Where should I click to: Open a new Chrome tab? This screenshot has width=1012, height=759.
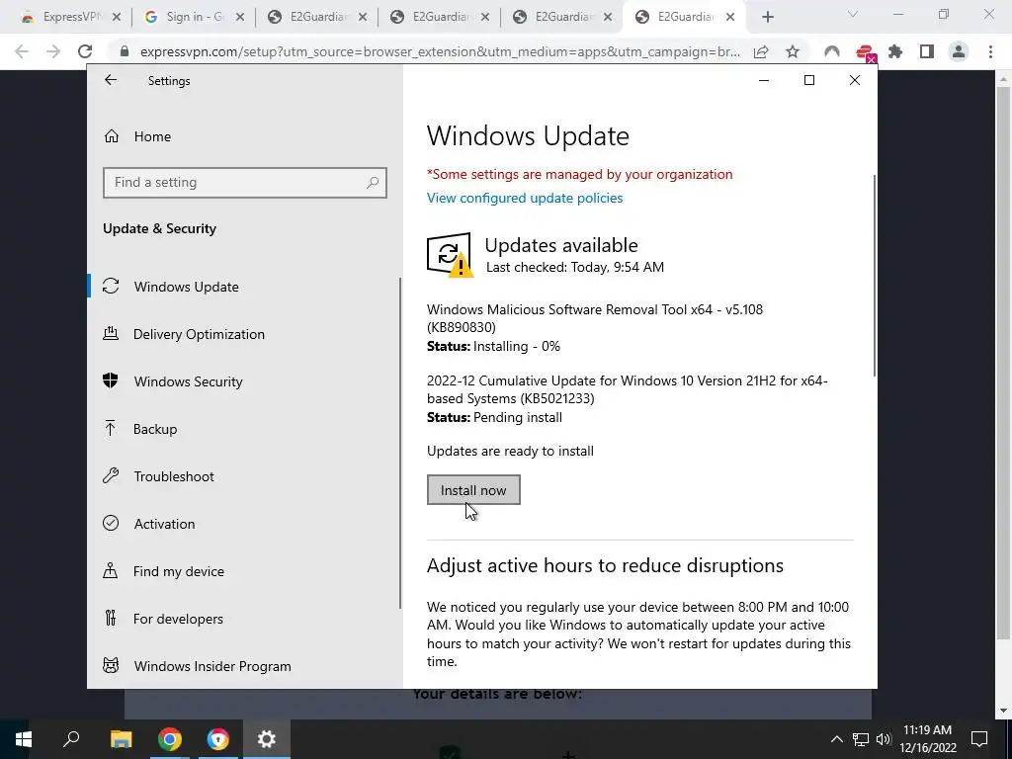coord(767,18)
